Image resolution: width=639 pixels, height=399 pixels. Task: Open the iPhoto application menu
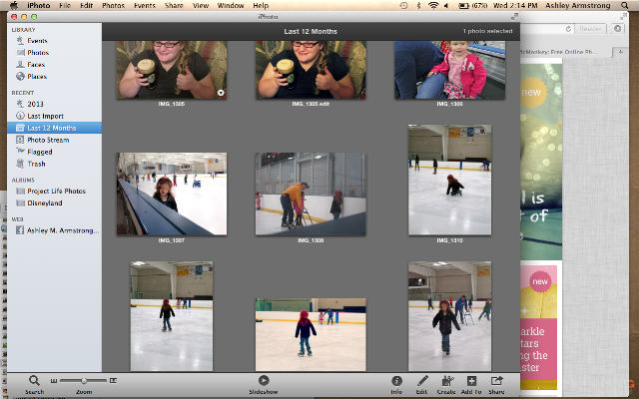coord(38,6)
